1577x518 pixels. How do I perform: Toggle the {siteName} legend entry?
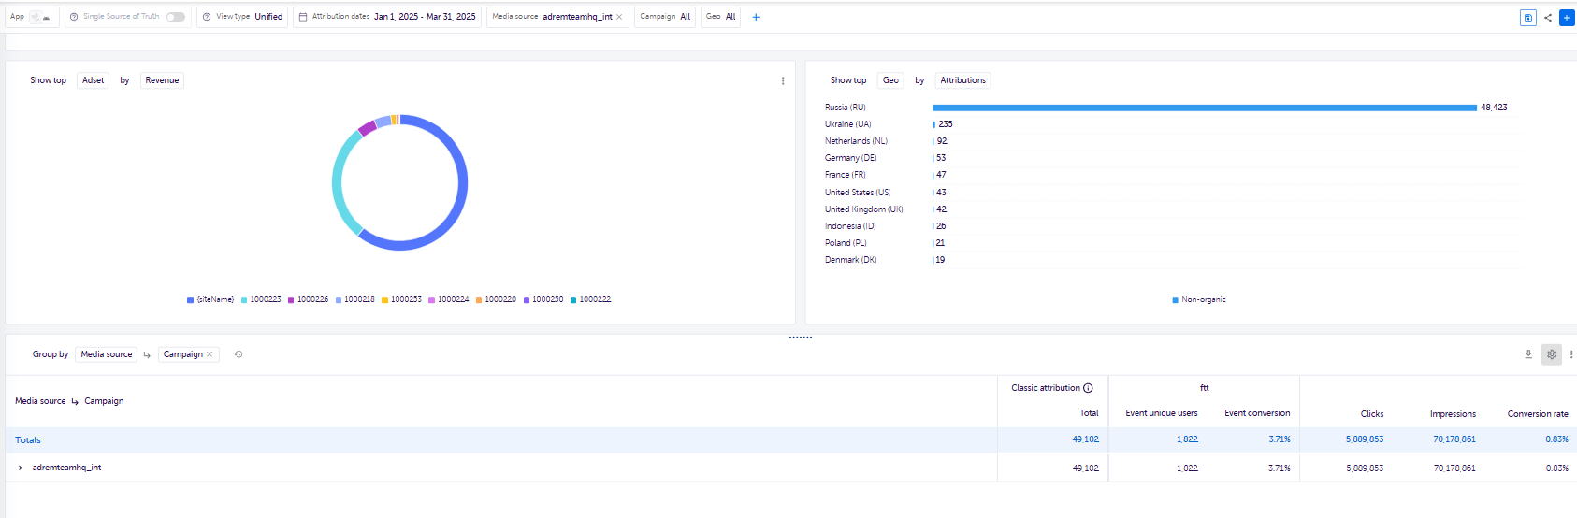210,300
